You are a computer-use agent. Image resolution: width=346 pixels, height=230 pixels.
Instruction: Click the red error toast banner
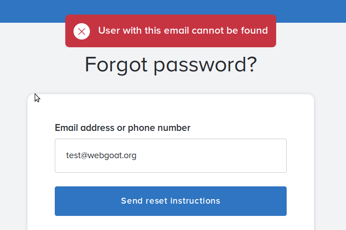[171, 31]
